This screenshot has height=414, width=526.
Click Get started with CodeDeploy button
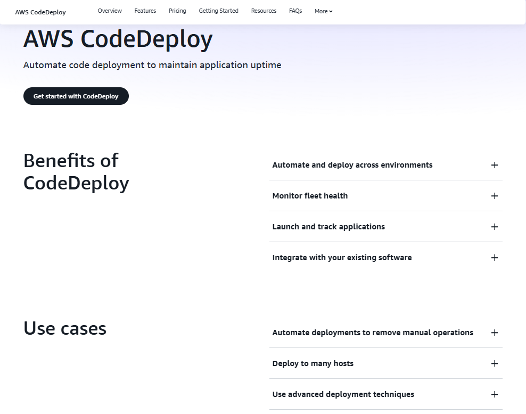pos(76,96)
